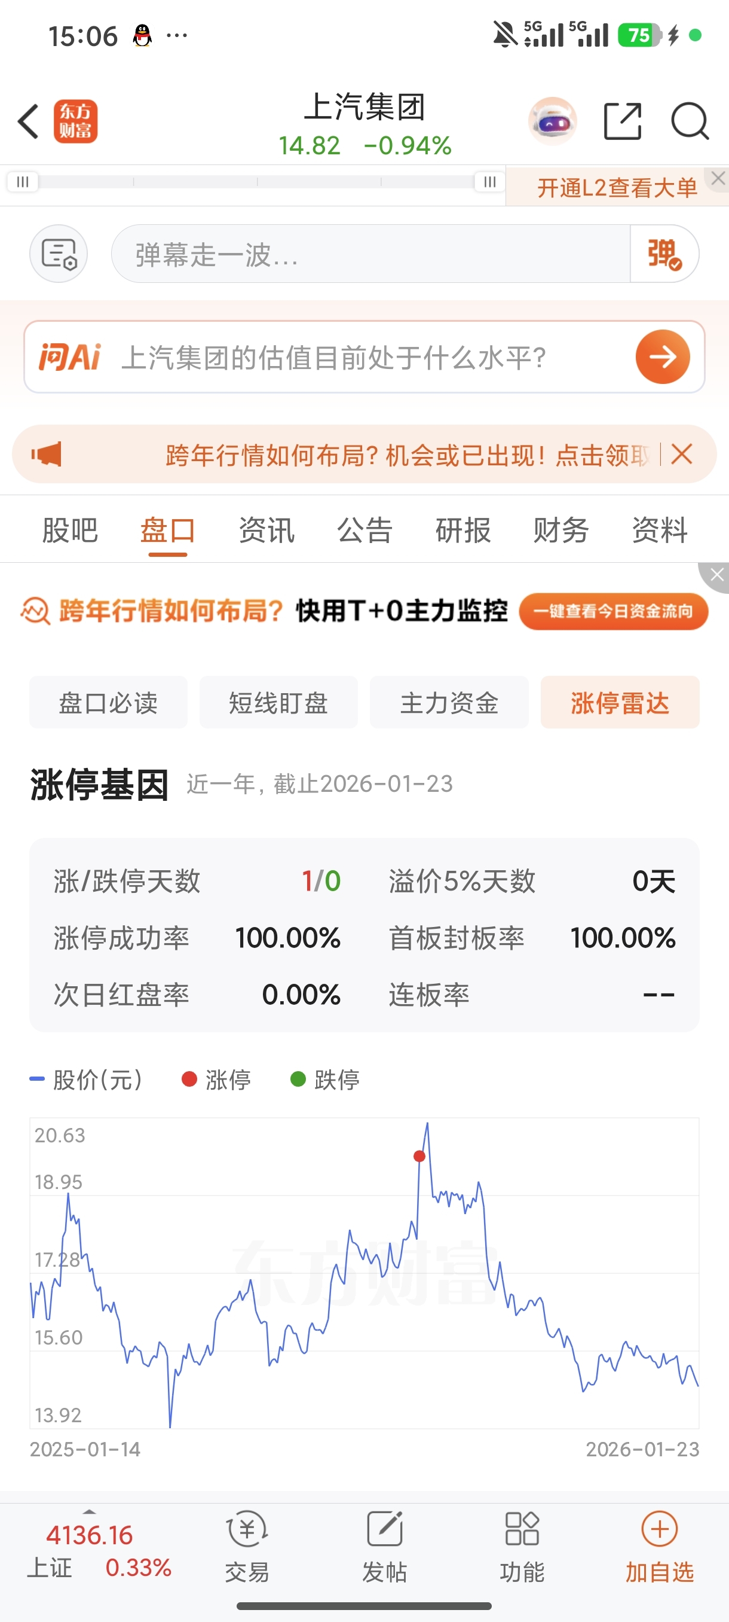729x1622 pixels.
Task: Tap 涨停成功率 100.00% value
Action: (x=288, y=938)
